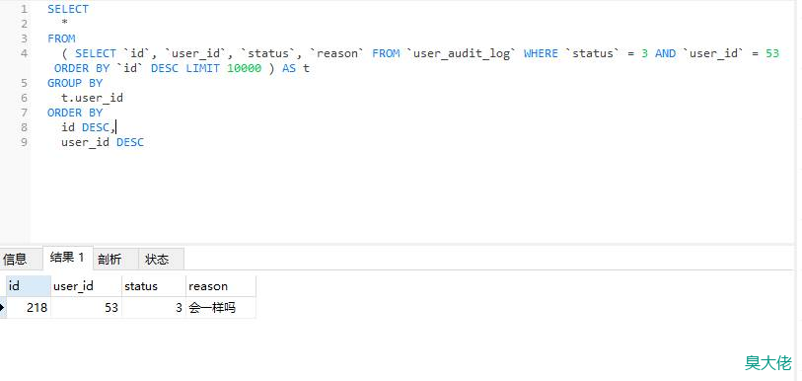Click line number 9 in the gutter
The height and width of the screenshot is (381, 802).
(25, 142)
